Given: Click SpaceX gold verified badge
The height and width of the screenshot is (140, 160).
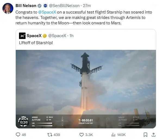Looking at the screenshot, I should pos(45,36).
